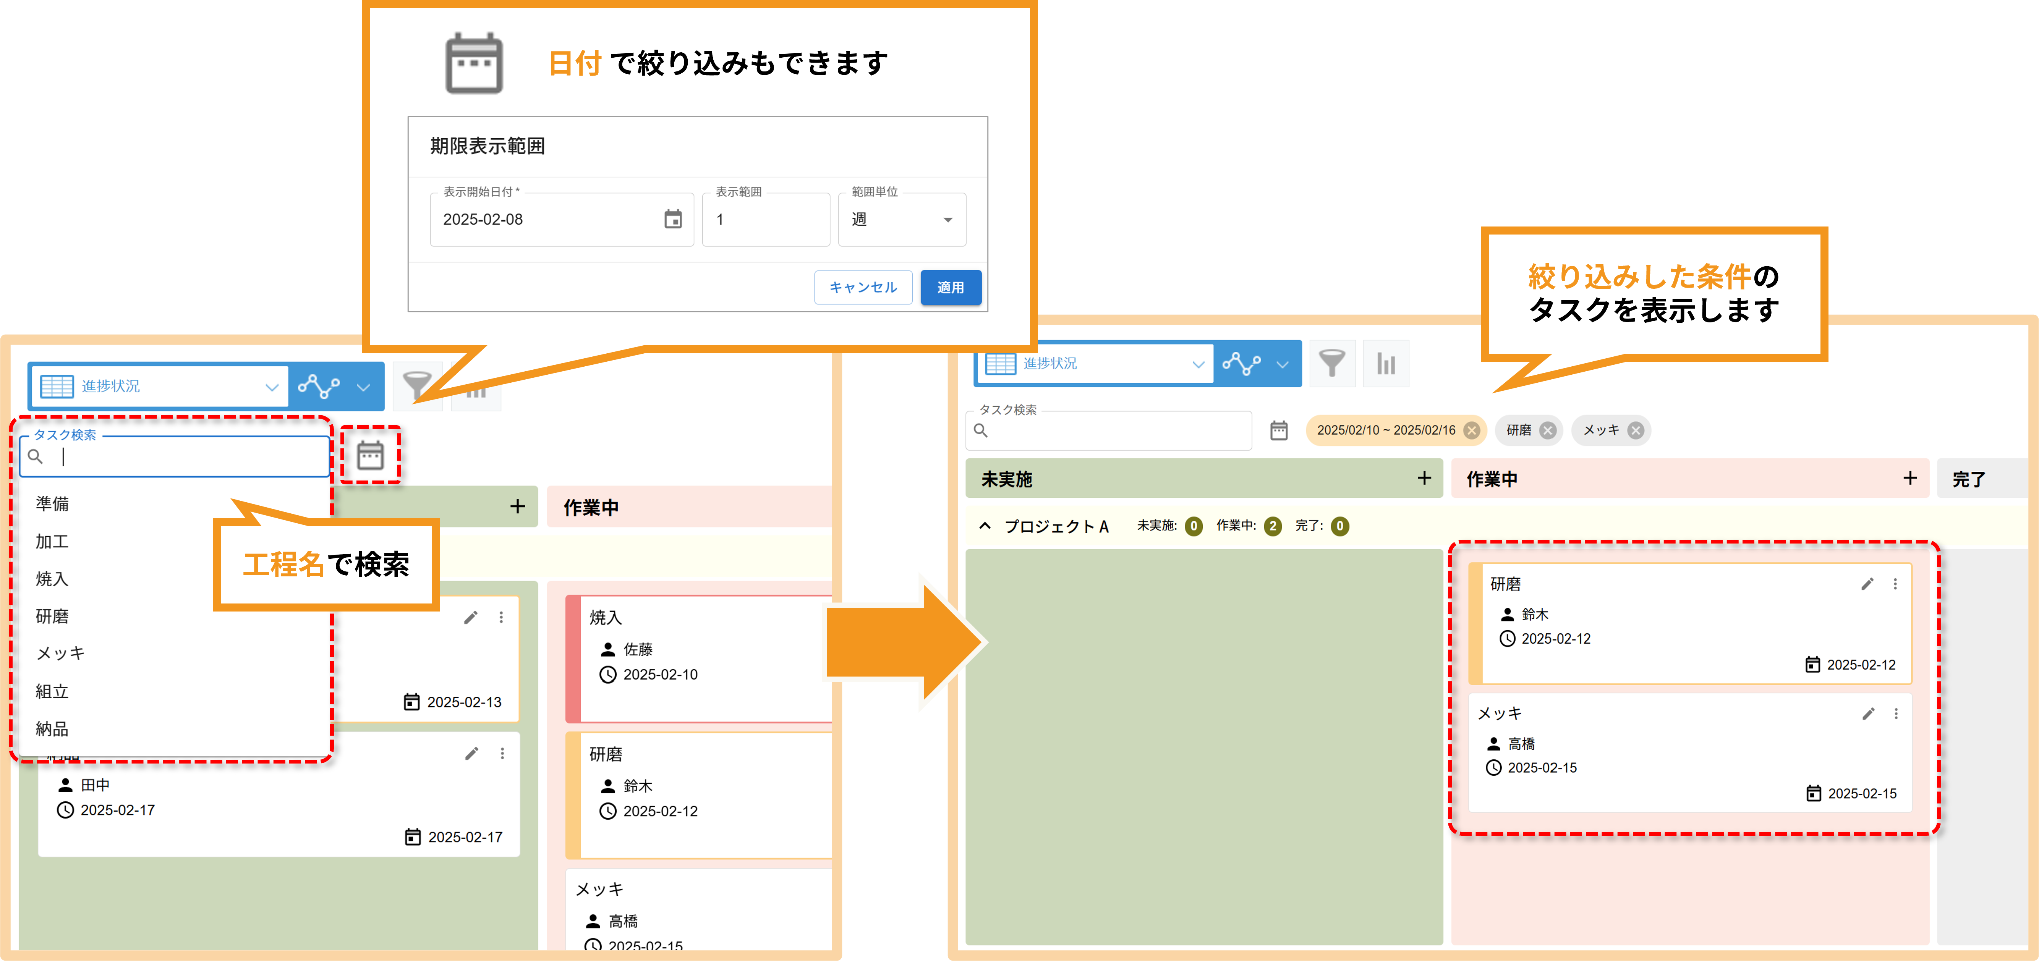Open date picker icon in 表示開始日付 field
The height and width of the screenshot is (961, 2039).
(673, 219)
